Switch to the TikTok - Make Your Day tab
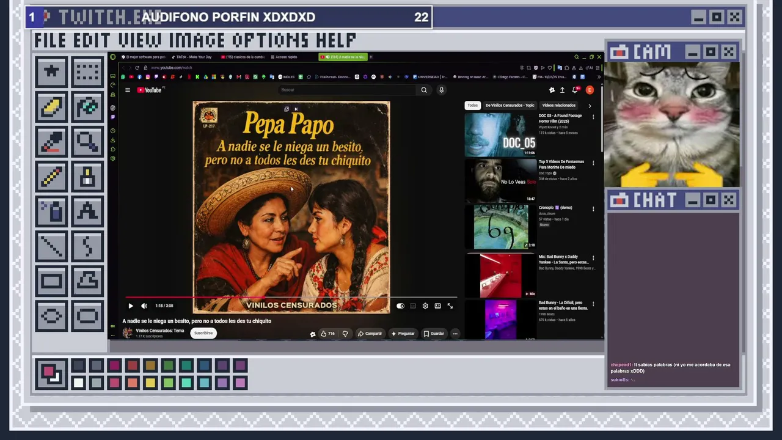 tap(191, 57)
